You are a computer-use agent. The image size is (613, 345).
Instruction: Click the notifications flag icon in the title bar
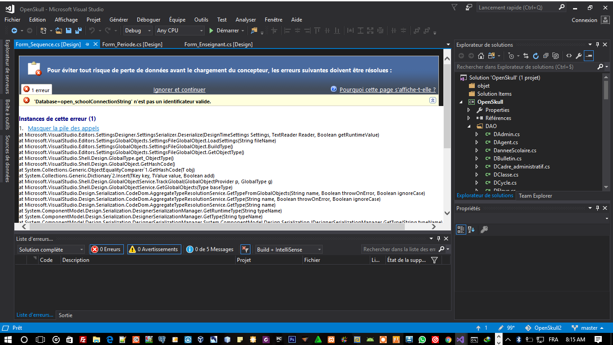coord(455,8)
